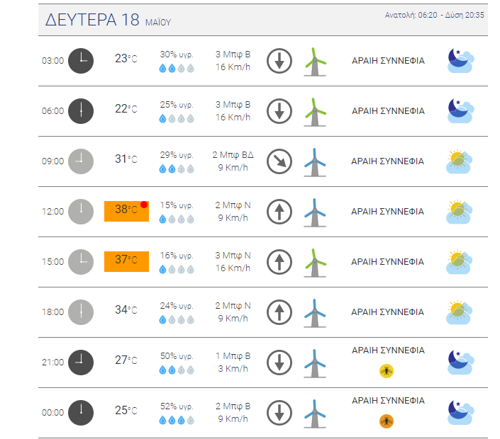The width and height of the screenshot is (500, 439).
Task: Click the blue wind turbine at 09:00
Action: [315, 162]
